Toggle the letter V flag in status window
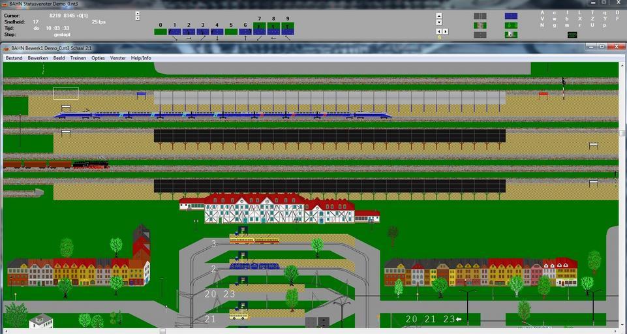This screenshot has width=627, height=334. click(542, 19)
